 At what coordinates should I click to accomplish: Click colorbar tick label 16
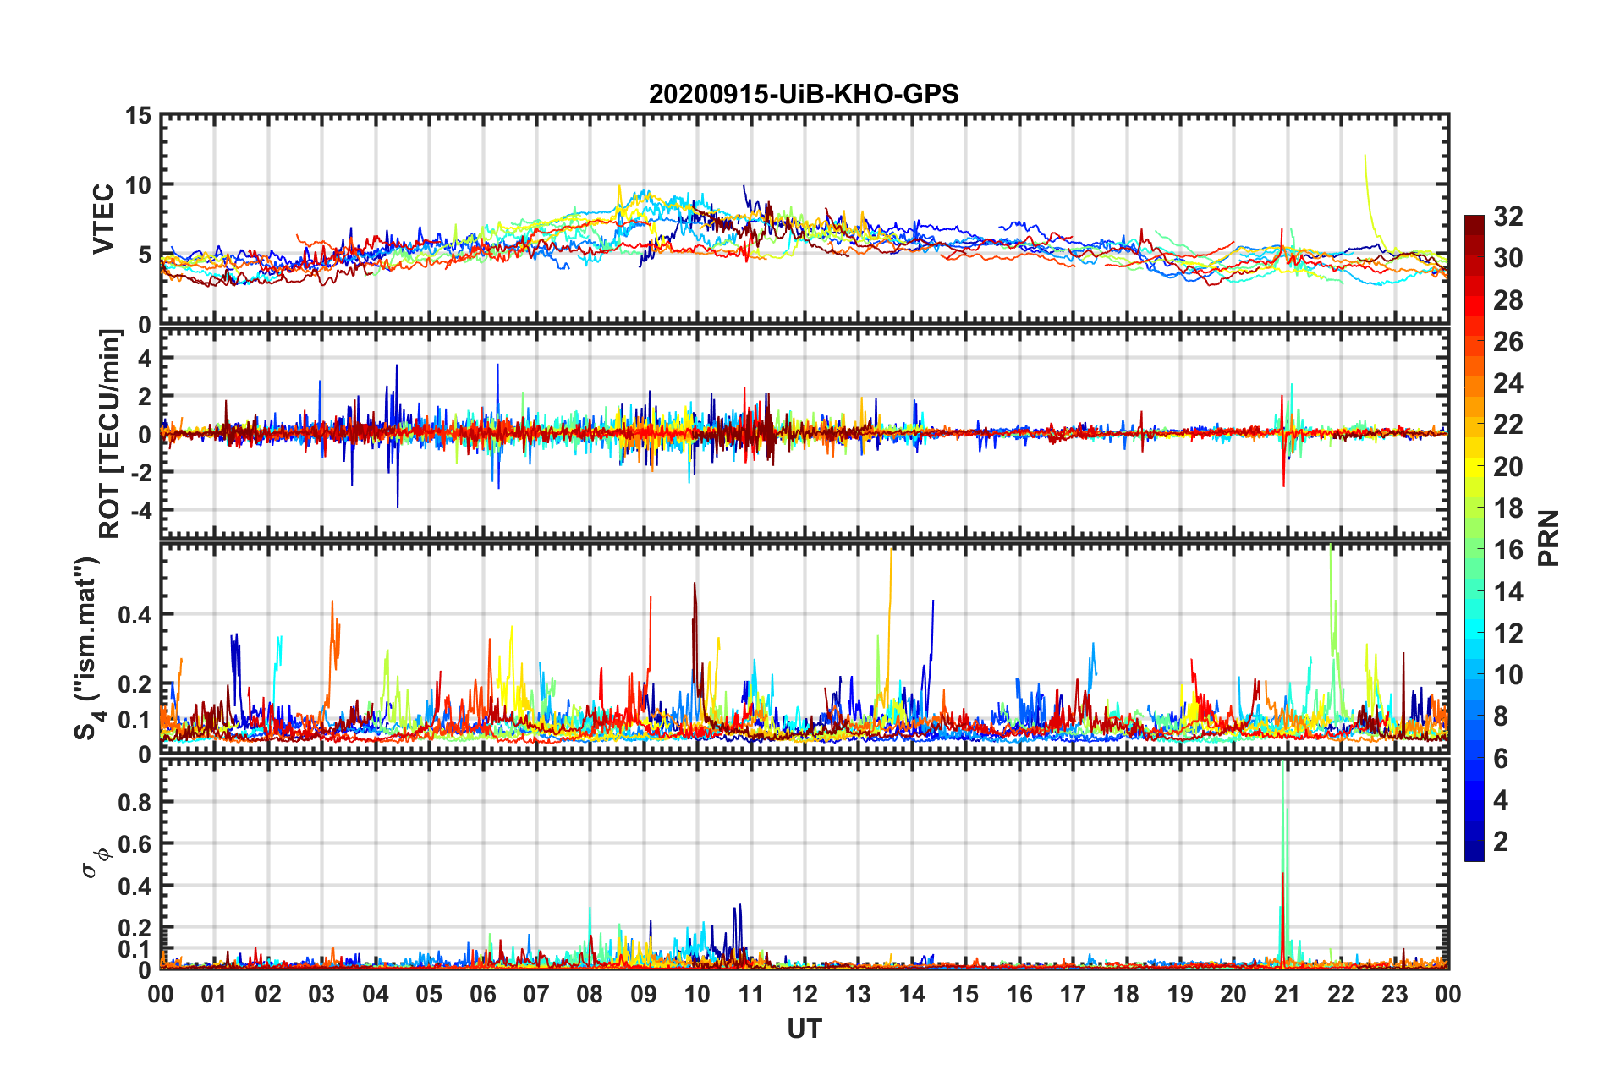1508,550
